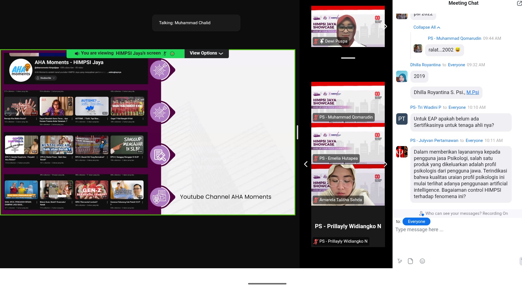The height and width of the screenshot is (288, 522).
Task: Open Gagal 7 Kali Bangkit 8 Kali thumbnail
Action: point(128,106)
